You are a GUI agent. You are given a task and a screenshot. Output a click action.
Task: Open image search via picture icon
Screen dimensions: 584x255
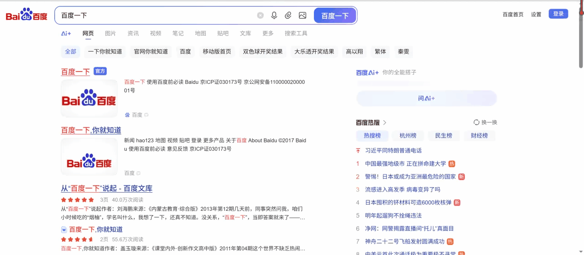pyautogui.click(x=302, y=15)
